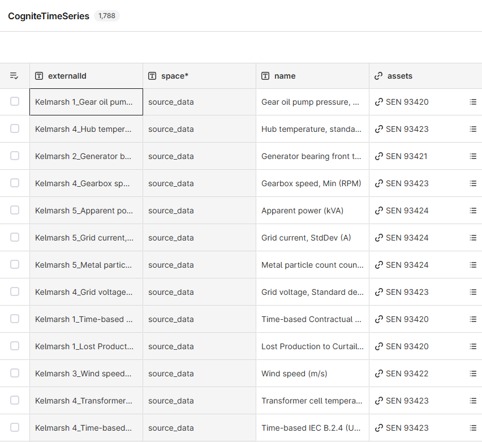482x442 pixels.
Task: Click the Lost Production to Curtail... cell
Action: pyautogui.click(x=312, y=346)
